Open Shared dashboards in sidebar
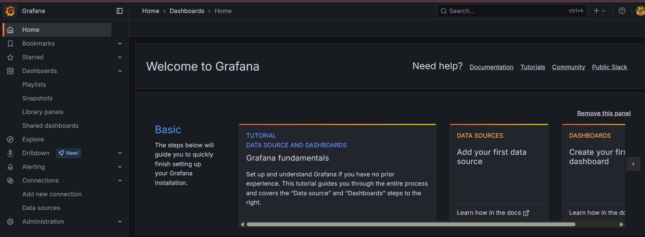Screen dimensions: 645x237 (x=50, y=126)
